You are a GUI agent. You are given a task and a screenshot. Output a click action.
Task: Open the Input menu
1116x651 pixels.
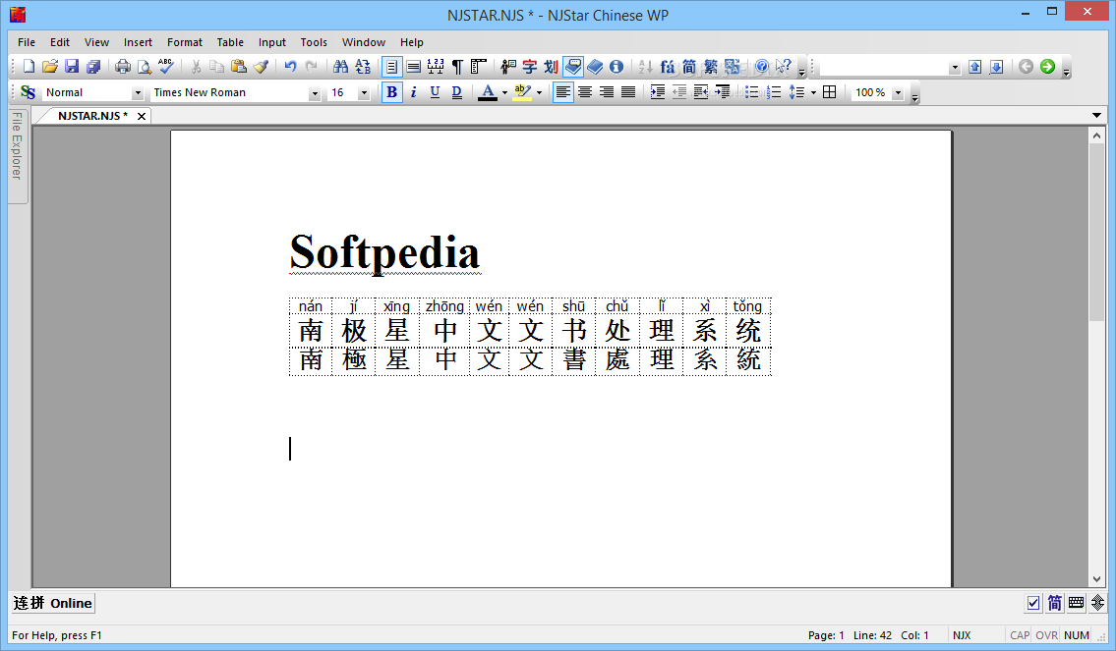click(272, 42)
